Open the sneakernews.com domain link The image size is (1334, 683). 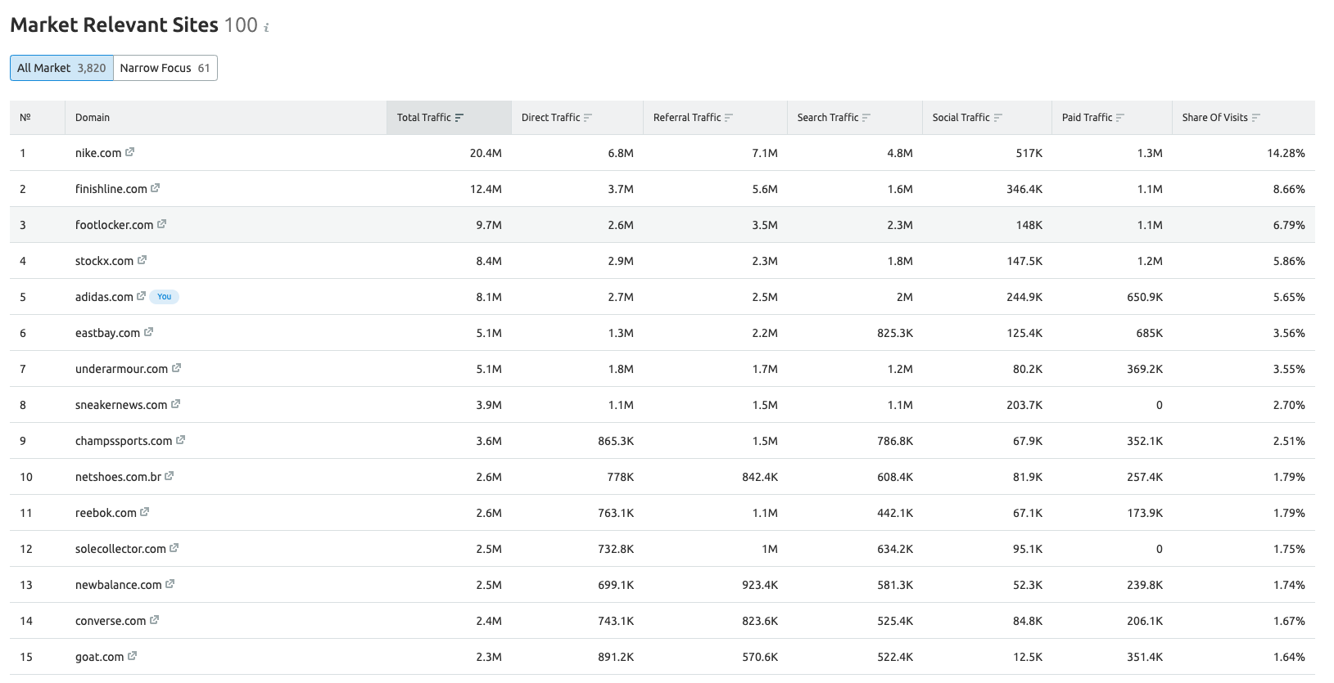click(121, 405)
